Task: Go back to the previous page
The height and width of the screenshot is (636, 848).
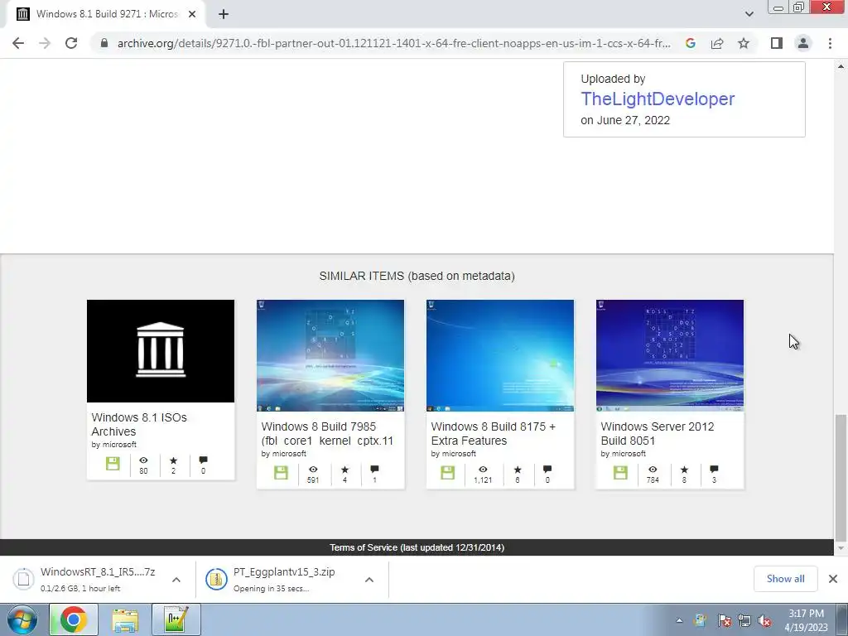Action: point(18,43)
